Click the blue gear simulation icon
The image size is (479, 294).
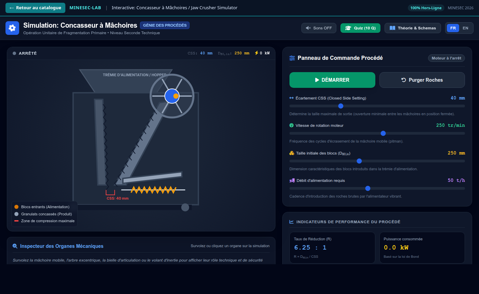point(12,28)
